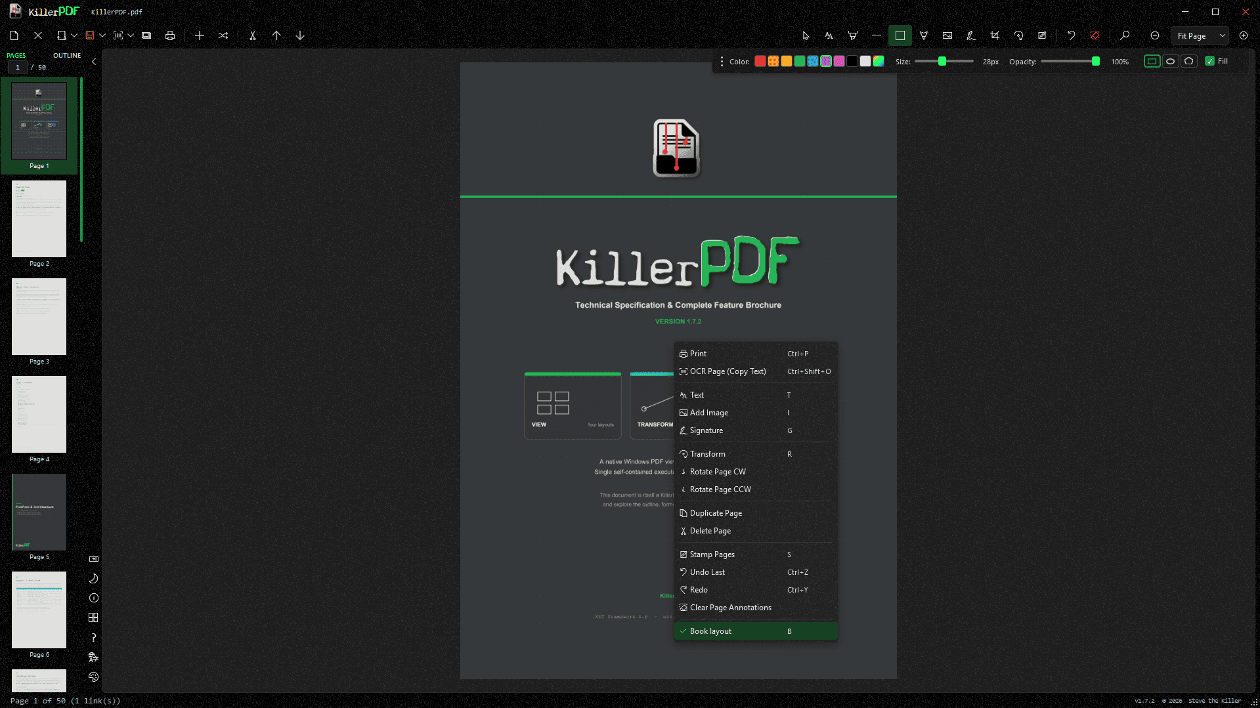The image size is (1260, 708).
Task: Click the Size slider handle
Action: (942, 61)
